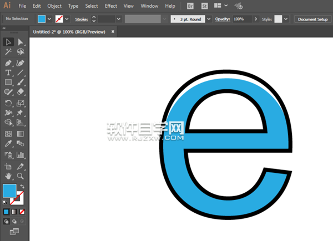The height and width of the screenshot is (241, 333).
Task: Select the Perspective Grid tool
Action: (21, 122)
